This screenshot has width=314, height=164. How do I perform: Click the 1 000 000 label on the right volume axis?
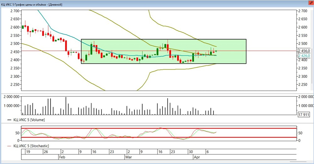pos(306,106)
